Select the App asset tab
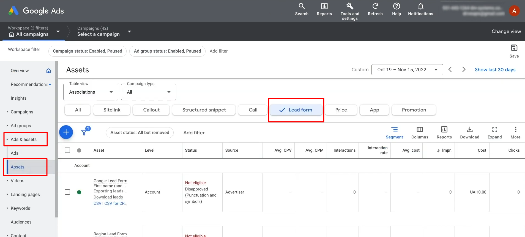Screen dimensions: 525x237 374,110
